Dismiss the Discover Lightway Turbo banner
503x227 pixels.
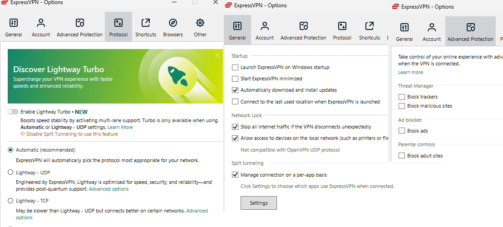click(217, 55)
